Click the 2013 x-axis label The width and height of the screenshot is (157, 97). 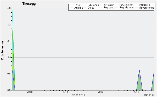pyautogui.click(x=136, y=92)
